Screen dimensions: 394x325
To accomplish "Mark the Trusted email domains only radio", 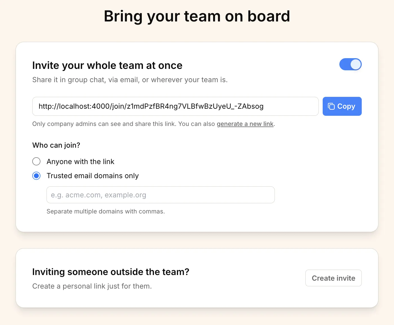I will tap(36, 176).
